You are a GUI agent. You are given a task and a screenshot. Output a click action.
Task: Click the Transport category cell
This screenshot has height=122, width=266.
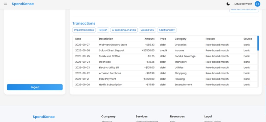(x=181, y=62)
